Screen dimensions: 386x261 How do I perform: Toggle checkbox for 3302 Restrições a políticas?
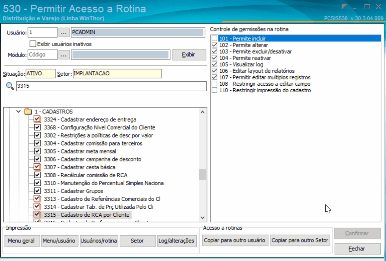coord(37,135)
